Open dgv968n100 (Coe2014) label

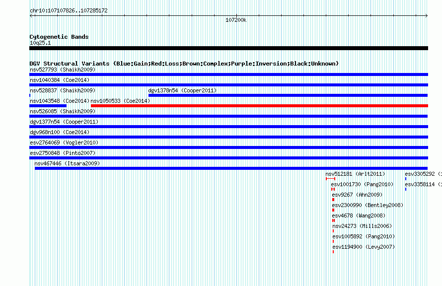click(60, 132)
